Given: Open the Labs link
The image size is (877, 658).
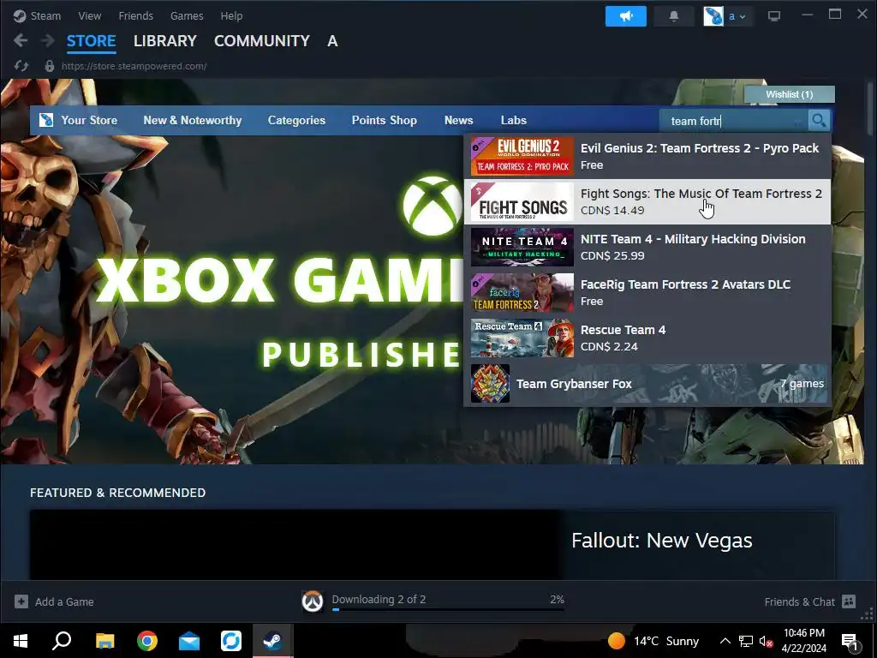Looking at the screenshot, I should click(x=514, y=120).
